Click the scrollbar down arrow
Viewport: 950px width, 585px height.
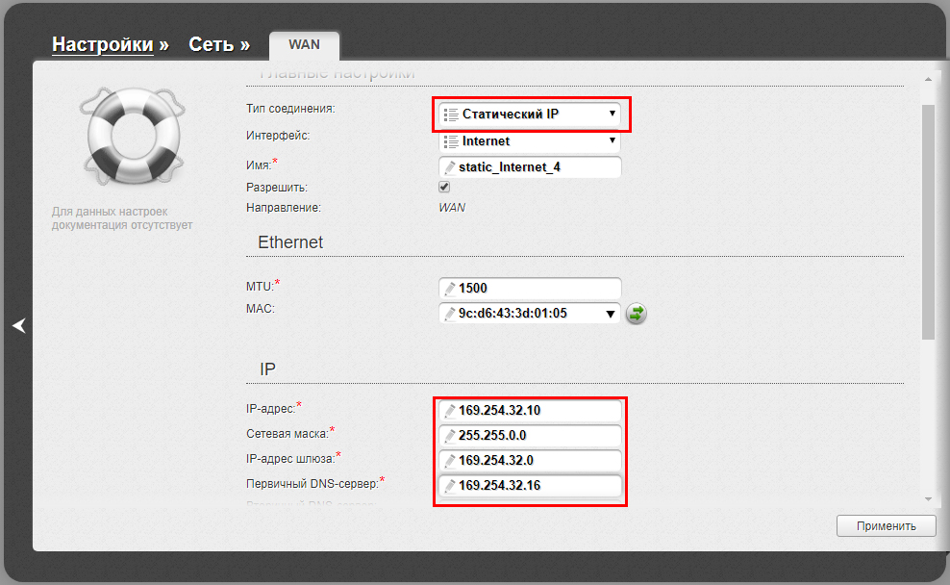click(928, 499)
